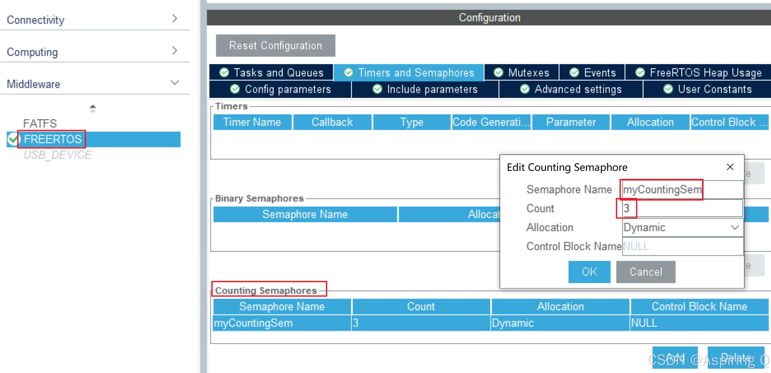Click the Control Block header in Timers table
The height and width of the screenshot is (373, 771).
730,122
